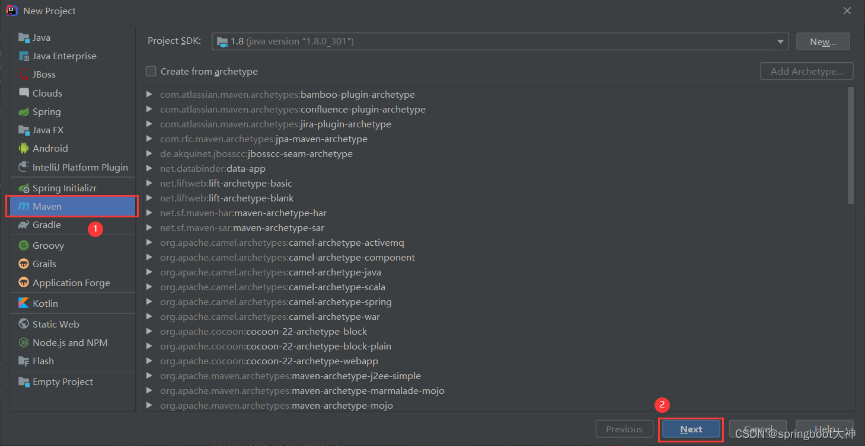This screenshot has width=865, height=446.
Task: Select the JBoss icon in sidebar
Action: click(24, 75)
